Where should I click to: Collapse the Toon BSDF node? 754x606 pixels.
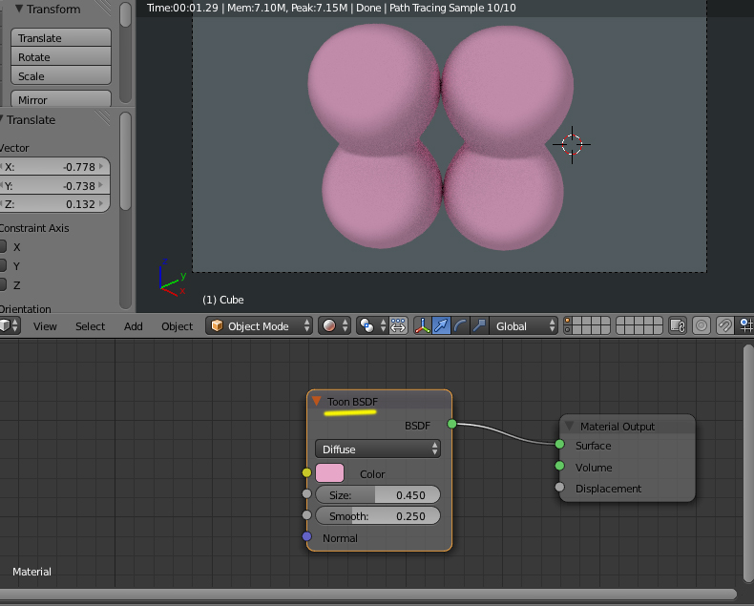(317, 401)
